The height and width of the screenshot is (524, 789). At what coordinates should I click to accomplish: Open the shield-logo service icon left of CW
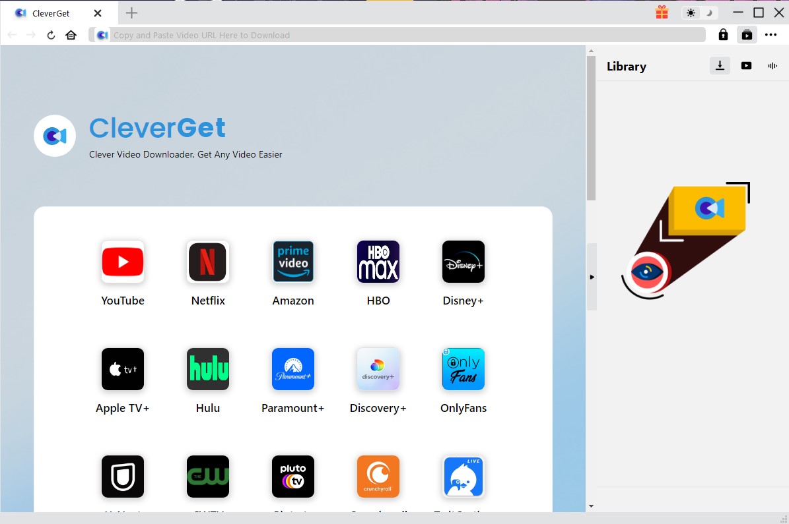pyautogui.click(x=123, y=477)
